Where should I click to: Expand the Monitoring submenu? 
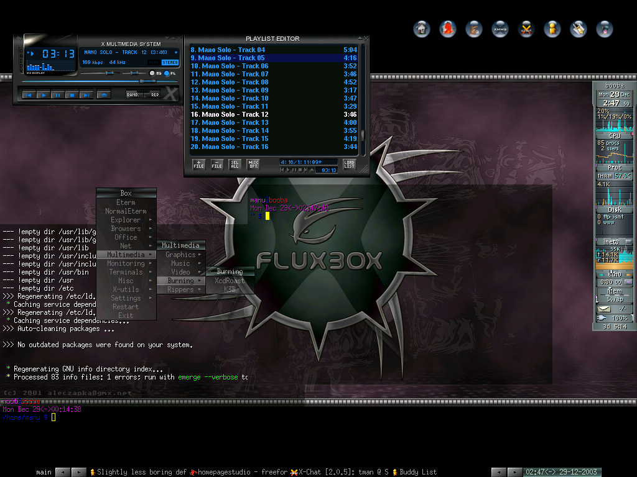pos(126,263)
